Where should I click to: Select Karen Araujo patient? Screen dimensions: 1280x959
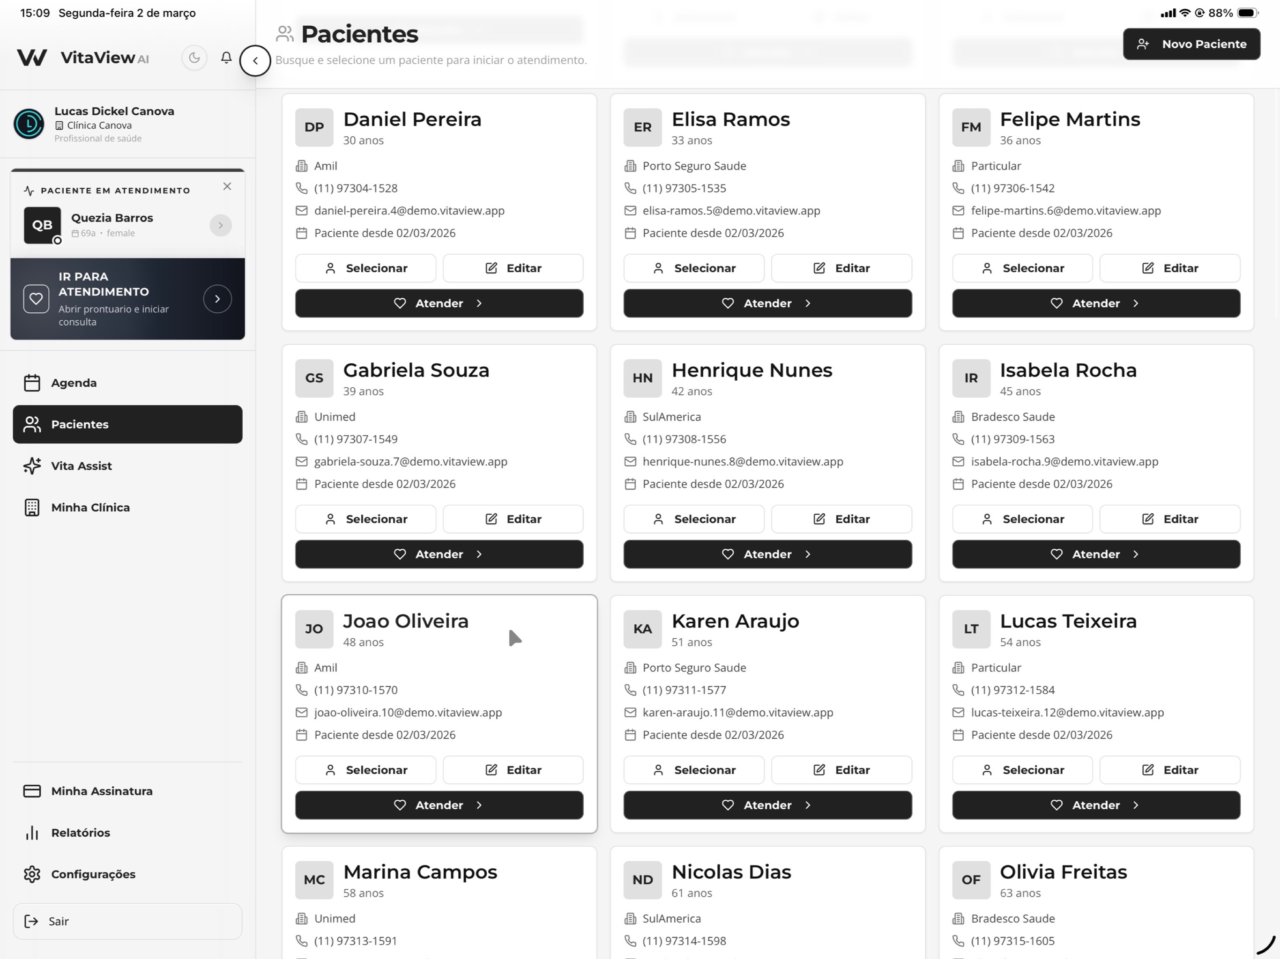coord(694,770)
